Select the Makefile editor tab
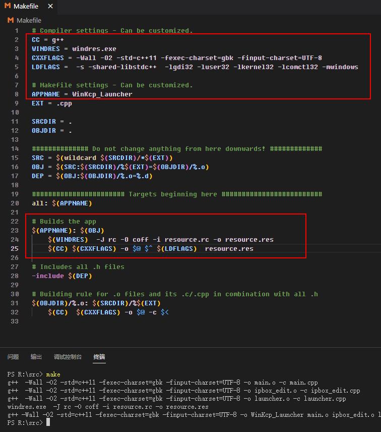Viewport: 381px width, 432px height. 29,7
